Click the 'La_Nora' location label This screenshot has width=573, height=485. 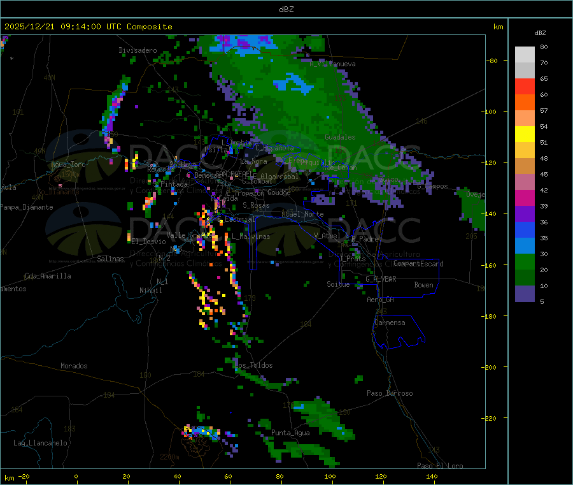tap(253, 161)
